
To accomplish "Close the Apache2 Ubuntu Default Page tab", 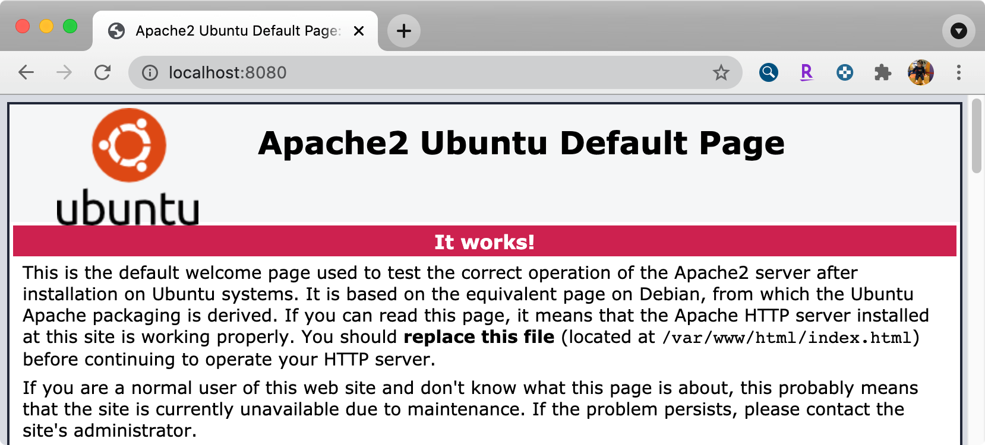I will point(359,31).
